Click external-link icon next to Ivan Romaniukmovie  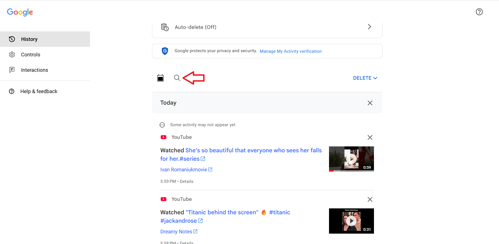(x=210, y=169)
